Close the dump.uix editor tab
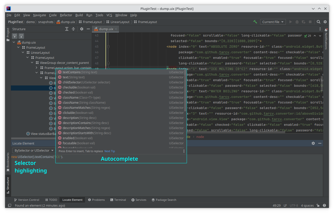Image resolution: width=334 pixels, height=213 pixels. 116,29
